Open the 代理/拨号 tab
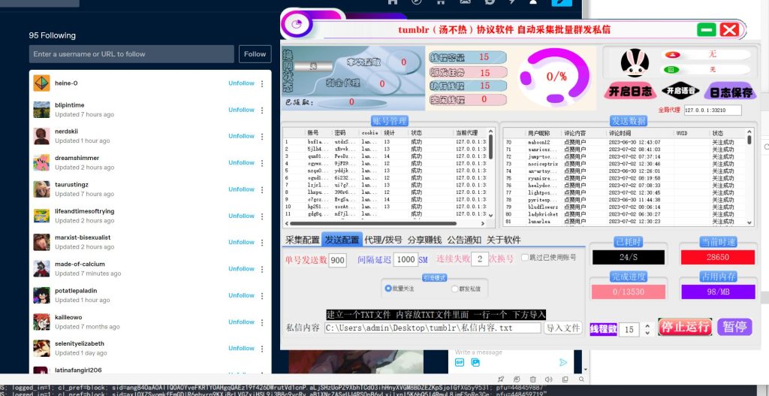 click(383, 240)
